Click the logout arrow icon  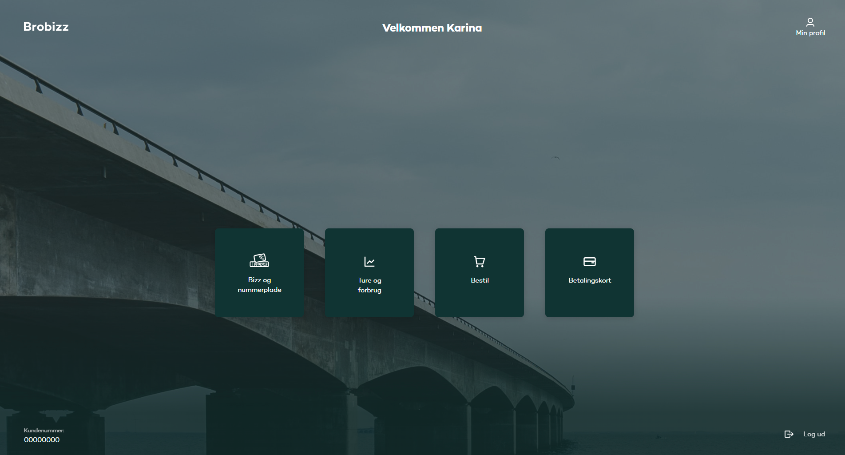point(789,434)
